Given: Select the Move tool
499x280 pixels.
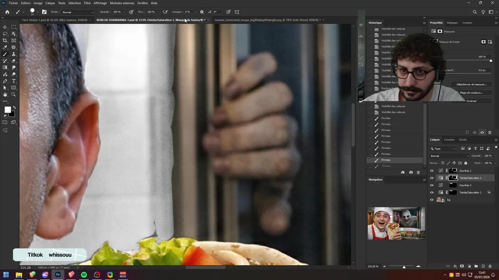Looking at the screenshot, I should tap(5, 27).
